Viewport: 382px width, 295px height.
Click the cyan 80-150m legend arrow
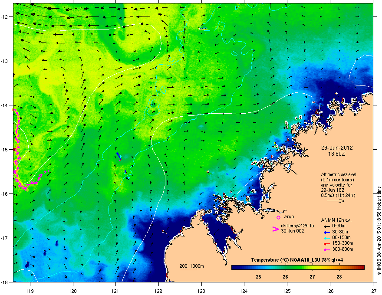(x=327, y=238)
